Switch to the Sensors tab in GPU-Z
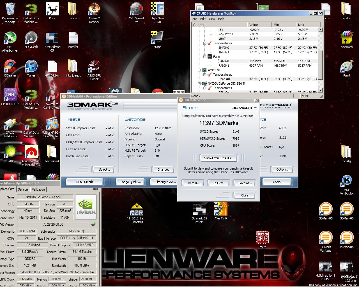 click(23, 189)
